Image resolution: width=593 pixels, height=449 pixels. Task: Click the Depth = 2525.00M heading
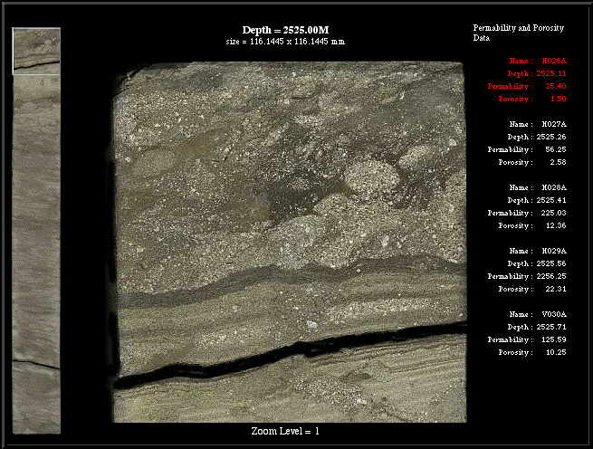[x=285, y=30]
